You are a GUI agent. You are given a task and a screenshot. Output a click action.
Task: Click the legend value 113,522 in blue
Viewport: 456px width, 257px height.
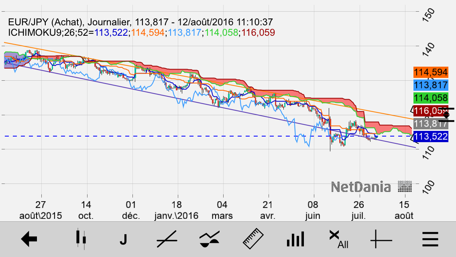click(x=111, y=33)
